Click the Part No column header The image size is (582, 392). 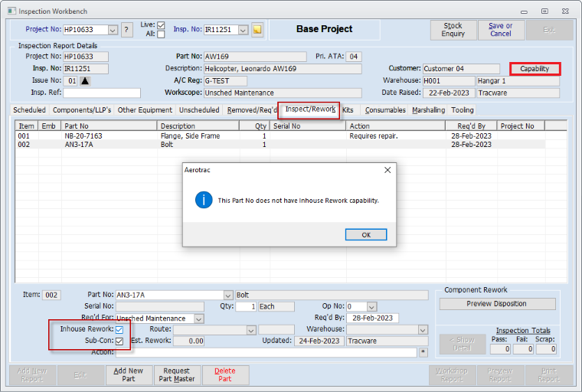tap(109, 126)
